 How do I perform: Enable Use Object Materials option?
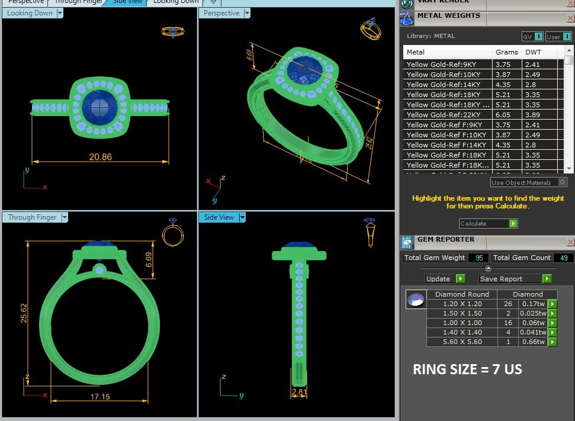click(x=562, y=182)
